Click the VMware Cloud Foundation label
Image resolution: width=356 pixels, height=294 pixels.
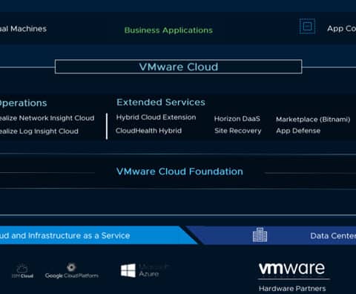click(179, 171)
